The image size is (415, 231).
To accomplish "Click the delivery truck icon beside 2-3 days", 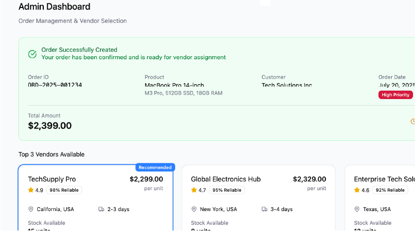I will [x=101, y=209].
